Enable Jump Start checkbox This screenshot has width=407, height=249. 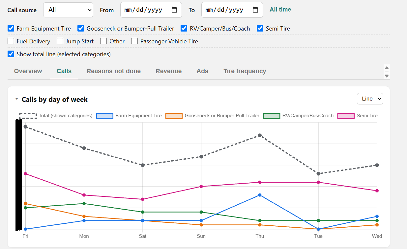[60, 41]
